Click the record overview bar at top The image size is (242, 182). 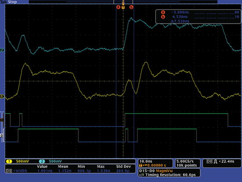[x=123, y=2]
